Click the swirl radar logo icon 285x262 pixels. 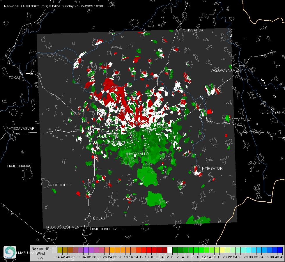(10, 252)
